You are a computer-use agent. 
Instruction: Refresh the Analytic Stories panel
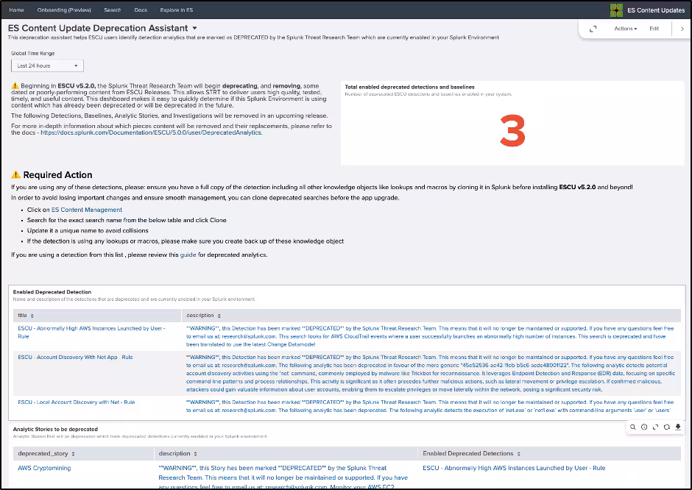(666, 427)
